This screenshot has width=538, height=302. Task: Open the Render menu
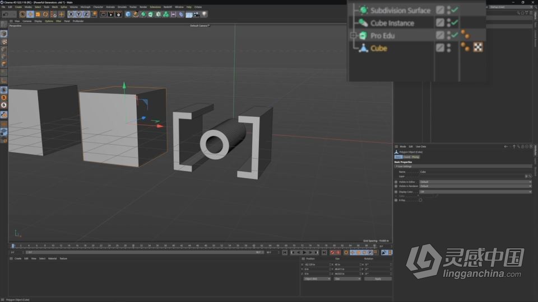click(x=143, y=7)
